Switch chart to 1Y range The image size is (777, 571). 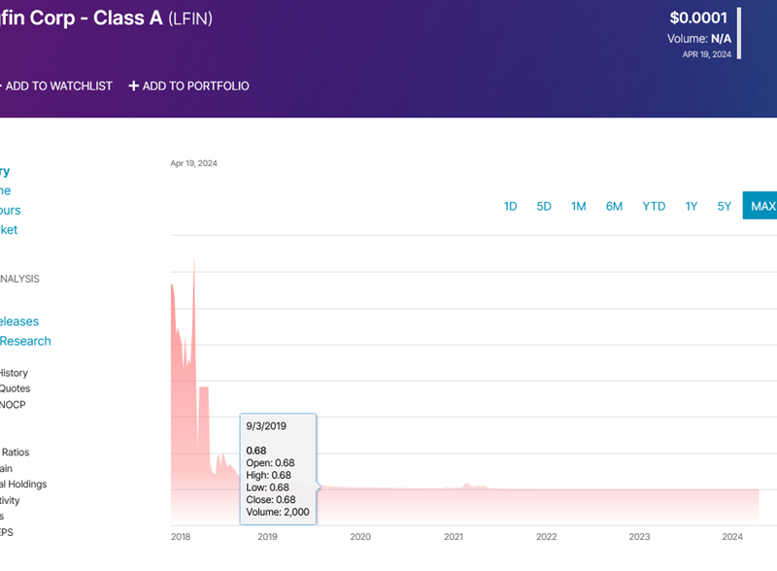(x=691, y=206)
